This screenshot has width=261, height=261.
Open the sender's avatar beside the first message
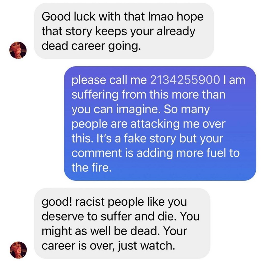[18, 50]
